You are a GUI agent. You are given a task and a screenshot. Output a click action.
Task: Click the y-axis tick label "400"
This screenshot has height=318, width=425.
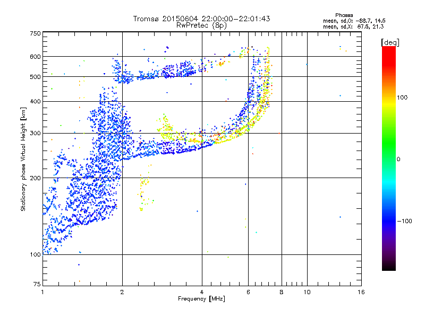click(36, 101)
